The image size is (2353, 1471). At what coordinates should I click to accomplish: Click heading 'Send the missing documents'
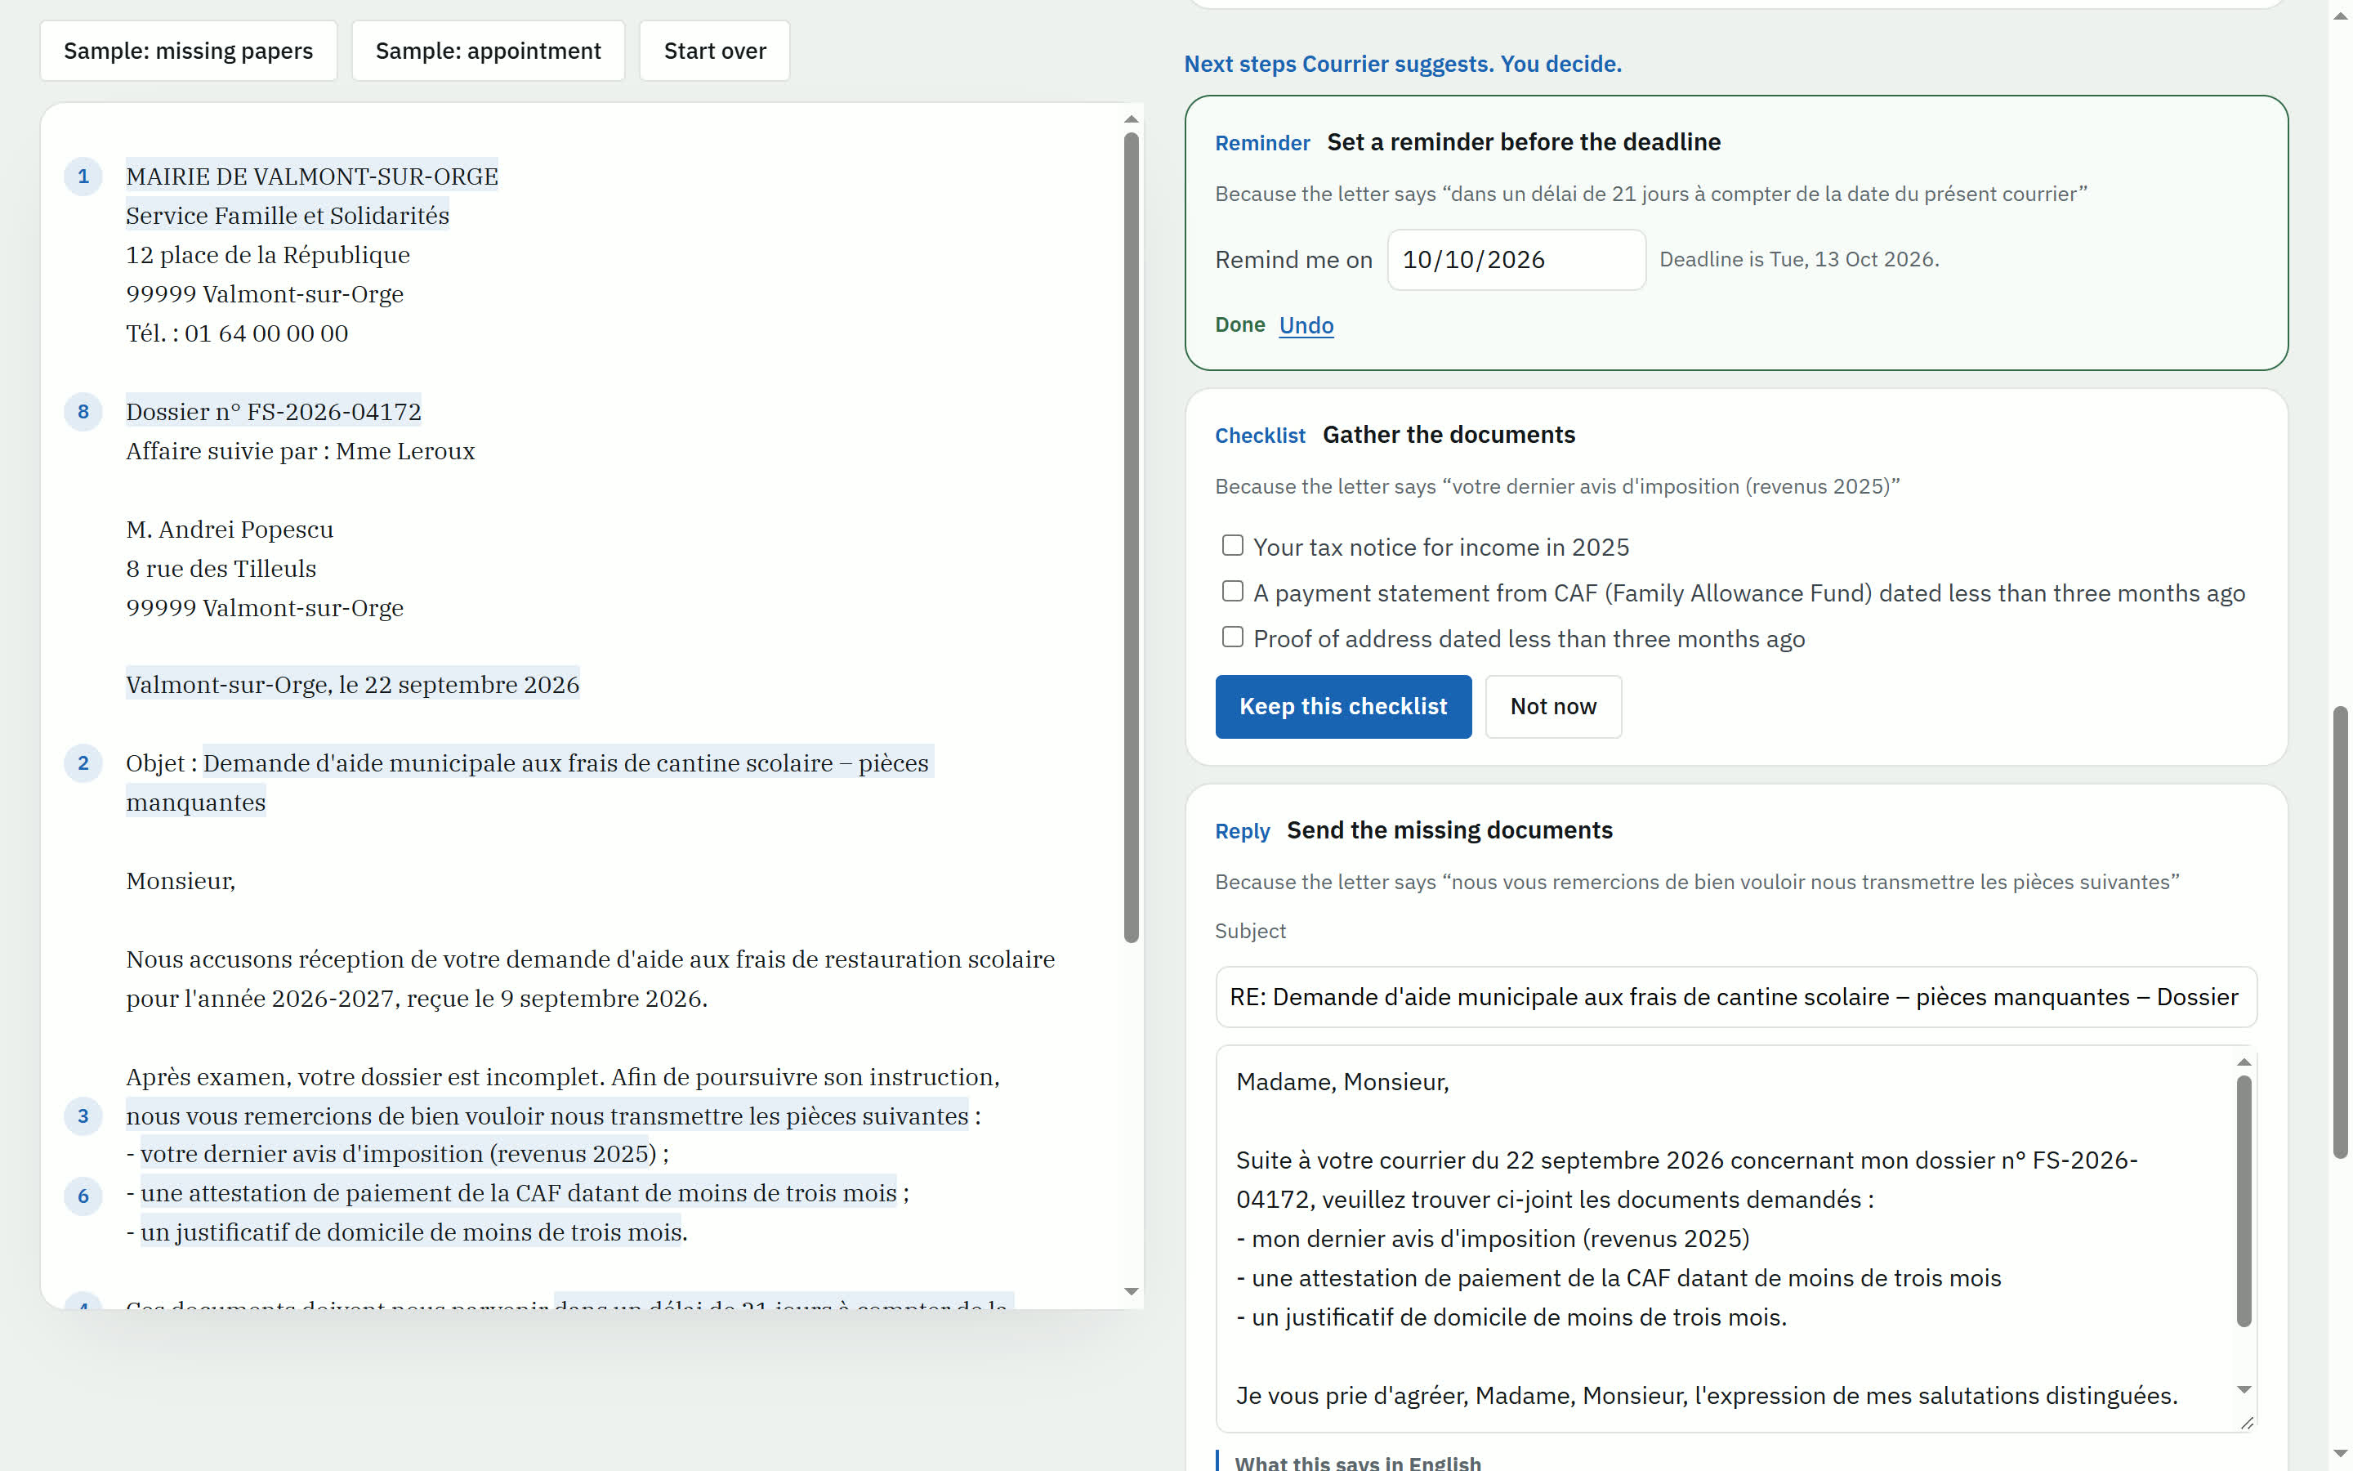point(1449,829)
